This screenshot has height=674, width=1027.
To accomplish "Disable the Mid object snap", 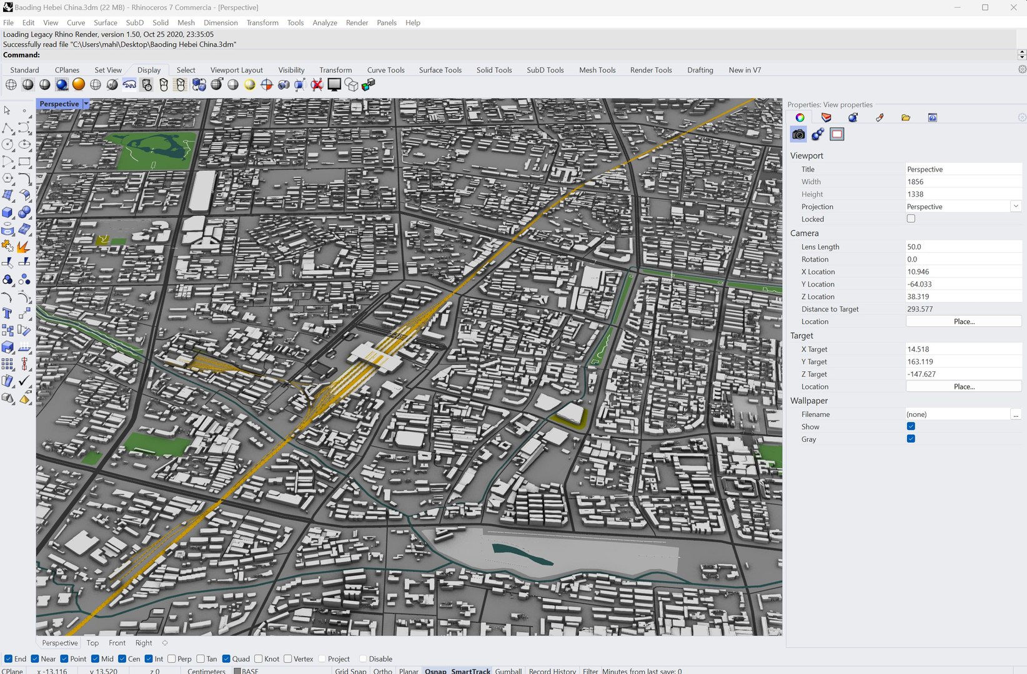I will 95,658.
